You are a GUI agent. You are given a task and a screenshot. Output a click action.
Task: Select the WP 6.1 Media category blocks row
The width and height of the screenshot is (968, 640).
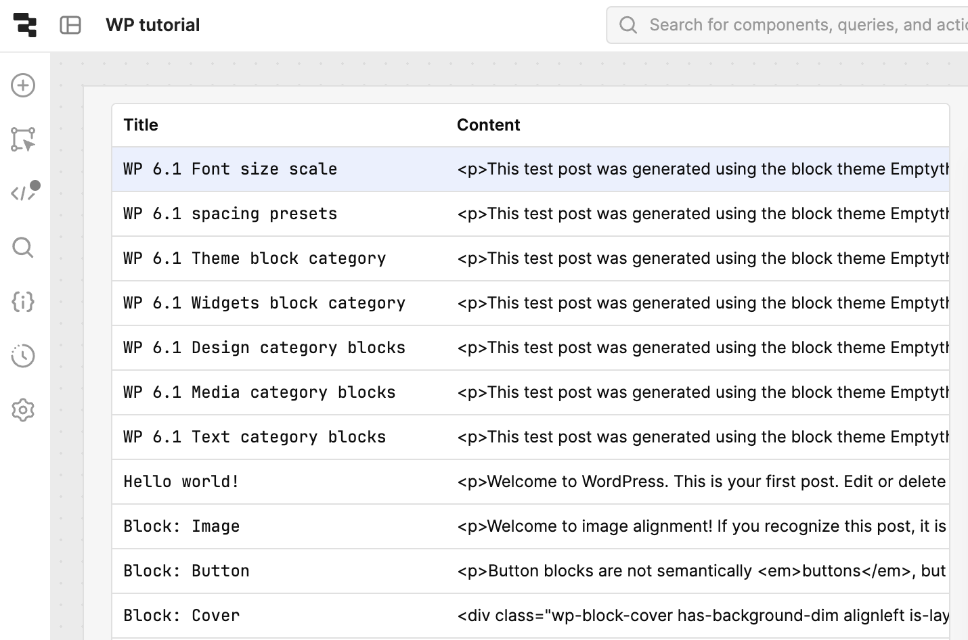tap(259, 392)
